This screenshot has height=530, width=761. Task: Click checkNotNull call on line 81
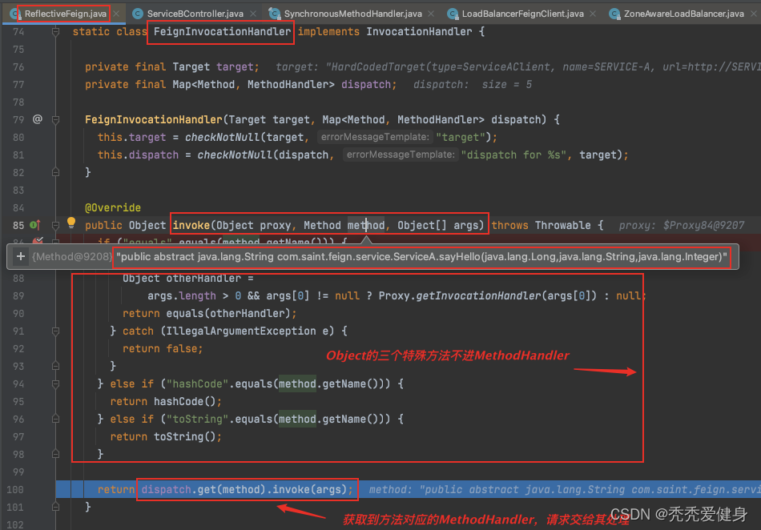(235, 155)
